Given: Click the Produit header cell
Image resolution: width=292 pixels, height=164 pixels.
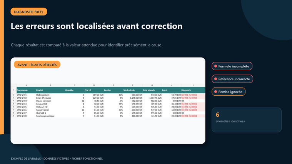Looking at the screenshot, I should [50, 90].
